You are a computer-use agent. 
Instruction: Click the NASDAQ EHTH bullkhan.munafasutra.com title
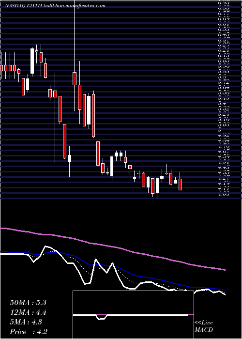pos(55,6)
